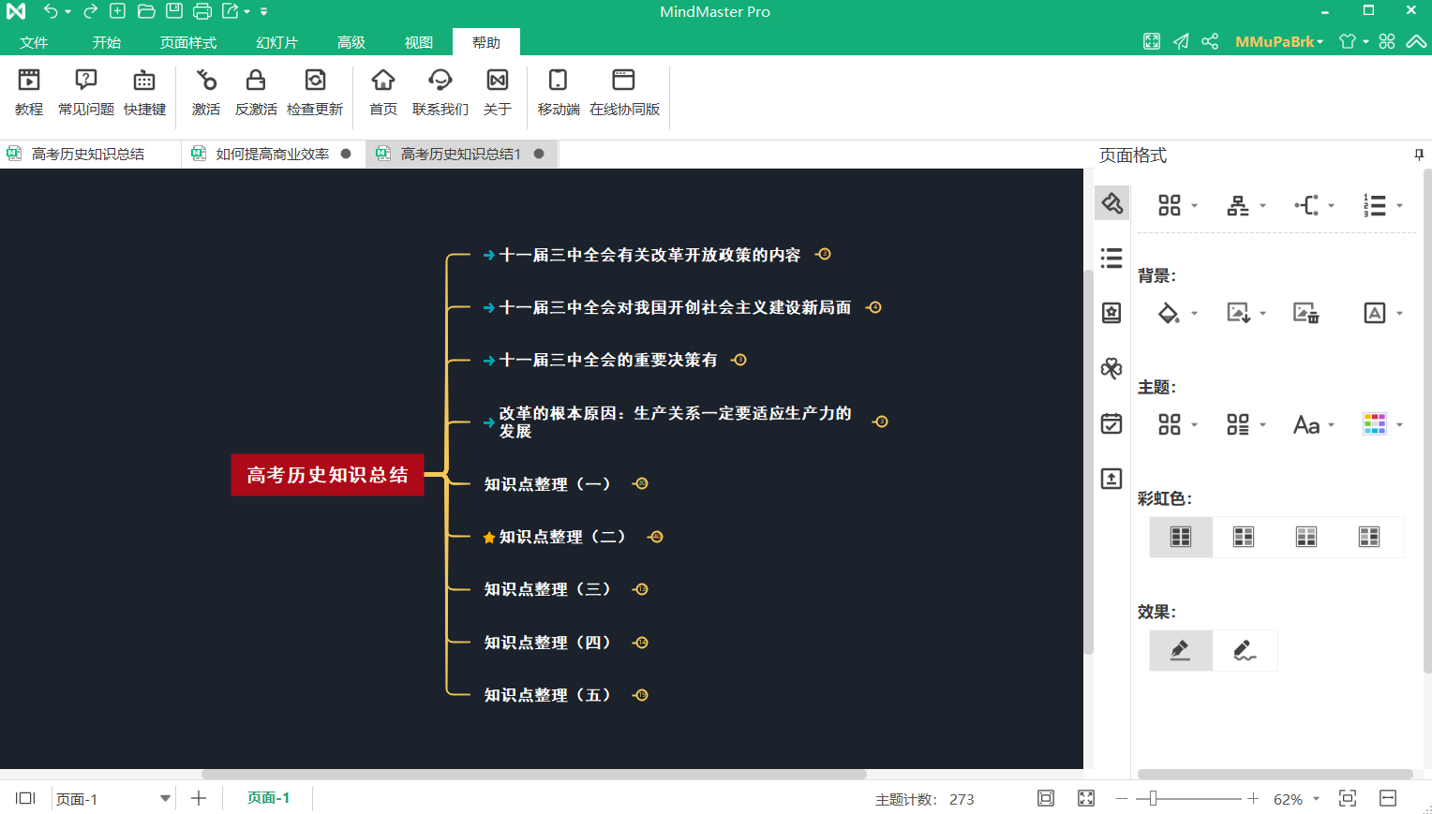The width and height of the screenshot is (1432, 814).
Task: Click the 激活 activate icon
Action: pos(206,92)
